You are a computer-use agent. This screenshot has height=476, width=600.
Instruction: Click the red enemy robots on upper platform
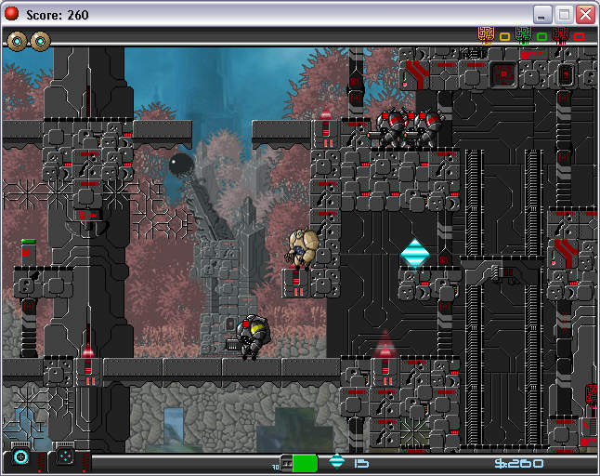[x=407, y=126]
